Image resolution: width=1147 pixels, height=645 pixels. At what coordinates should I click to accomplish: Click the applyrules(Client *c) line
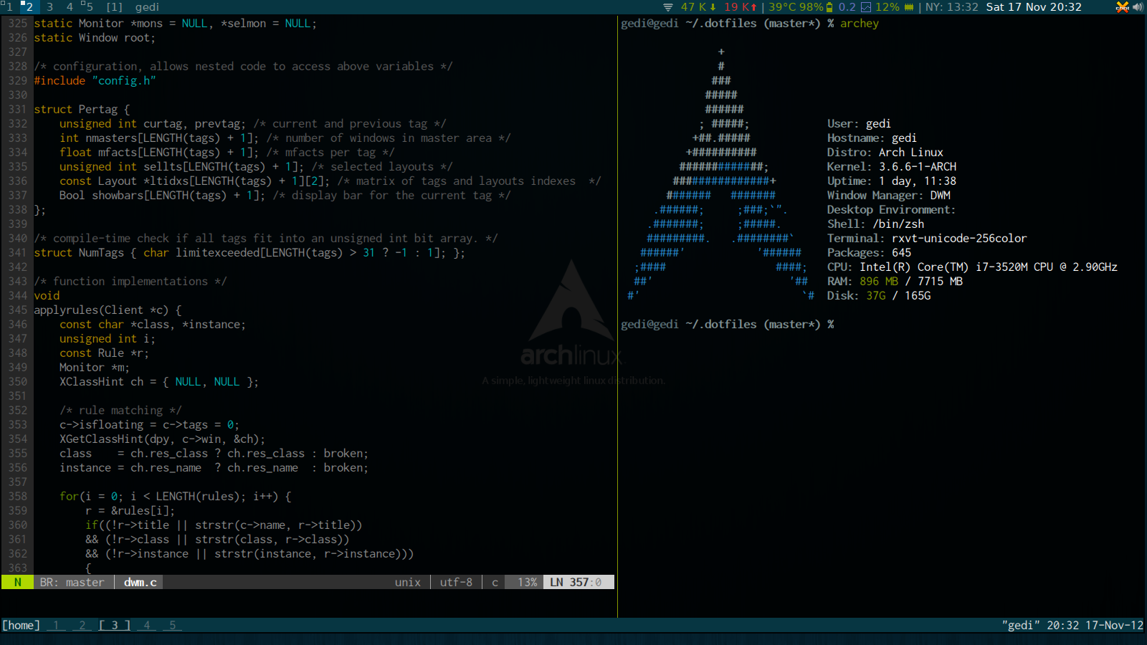[108, 310]
